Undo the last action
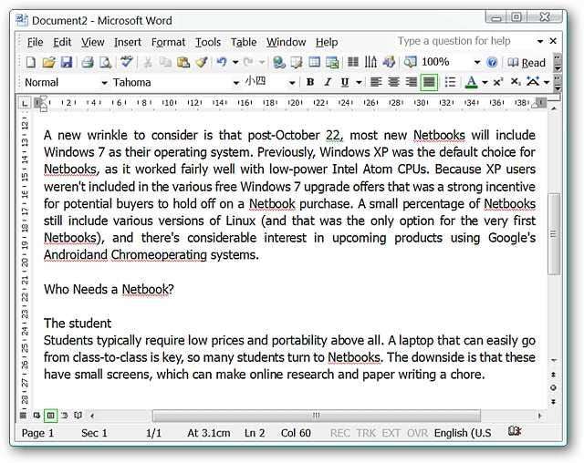 coord(222,62)
